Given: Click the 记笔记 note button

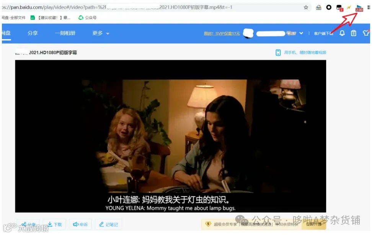Looking at the screenshot, I should coord(108,224).
